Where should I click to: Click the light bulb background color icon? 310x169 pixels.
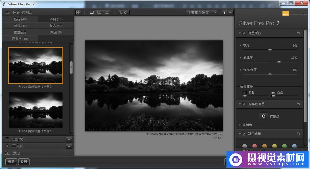coord(224,12)
